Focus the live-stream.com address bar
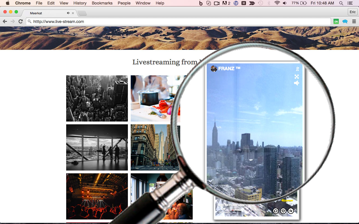359x224 pixels. pos(178,22)
